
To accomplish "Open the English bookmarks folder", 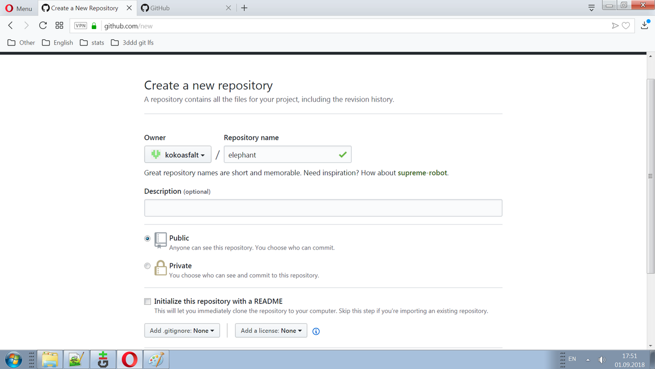I will point(58,43).
